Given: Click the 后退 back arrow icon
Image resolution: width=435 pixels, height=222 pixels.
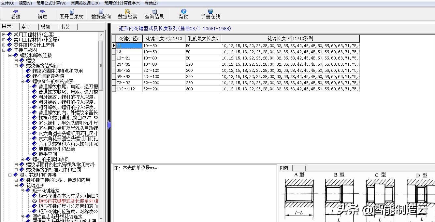Looking at the screenshot, I should [x=16, y=11].
